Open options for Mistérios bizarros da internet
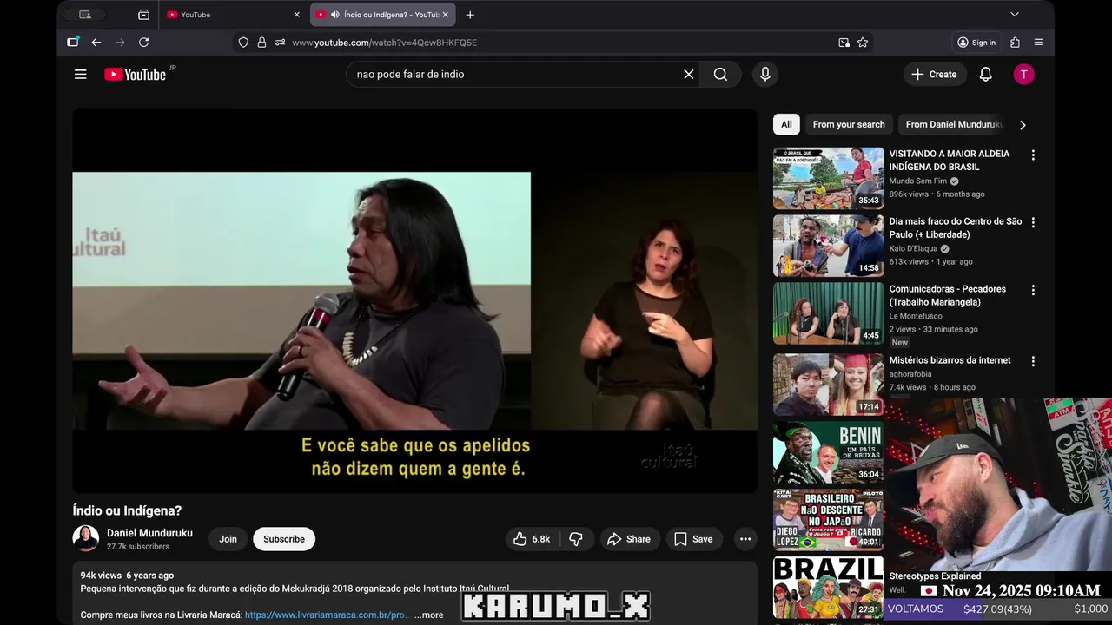The width and height of the screenshot is (1112, 625). pos(1033,361)
